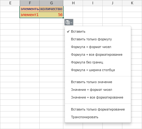Select 'Формула + ширина столбца'
The image size is (142, 129).
[98, 70]
